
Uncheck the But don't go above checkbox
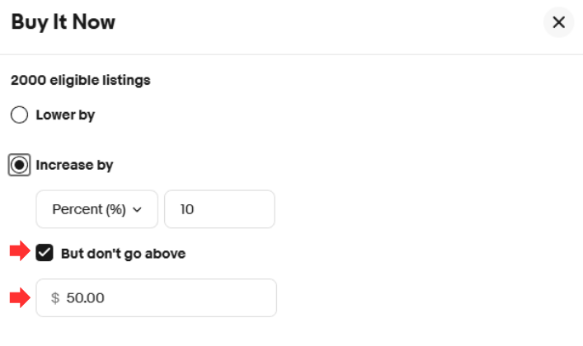(45, 253)
